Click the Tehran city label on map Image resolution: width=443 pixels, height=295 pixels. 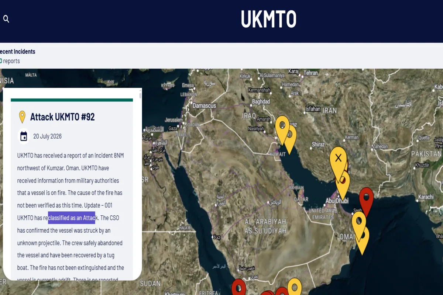point(310,73)
